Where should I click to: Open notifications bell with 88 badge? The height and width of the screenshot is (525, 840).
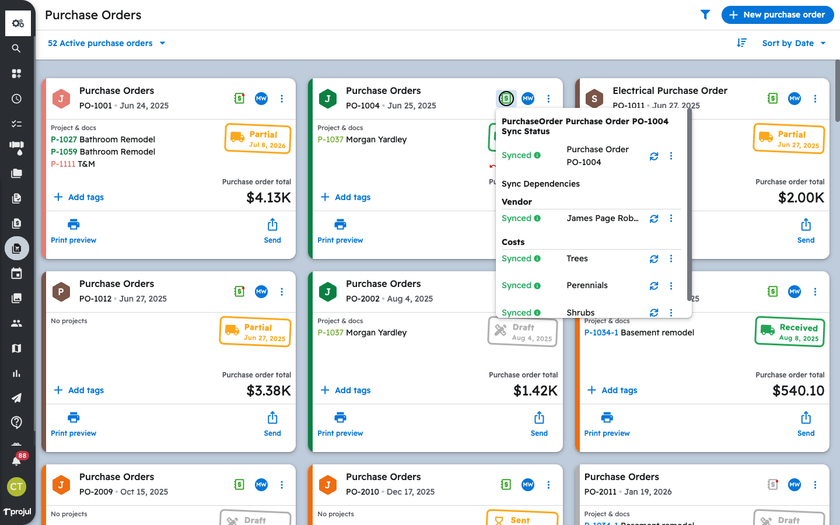(17, 460)
